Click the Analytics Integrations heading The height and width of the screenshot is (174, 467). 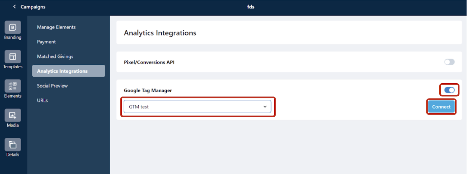tap(160, 33)
